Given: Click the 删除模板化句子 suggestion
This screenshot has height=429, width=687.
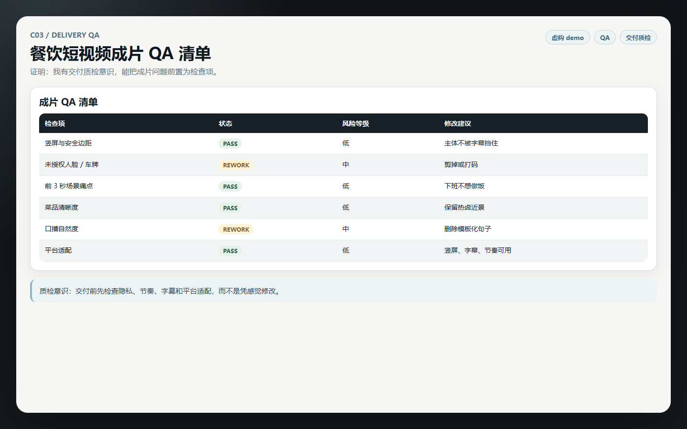Looking at the screenshot, I should click(x=468, y=229).
